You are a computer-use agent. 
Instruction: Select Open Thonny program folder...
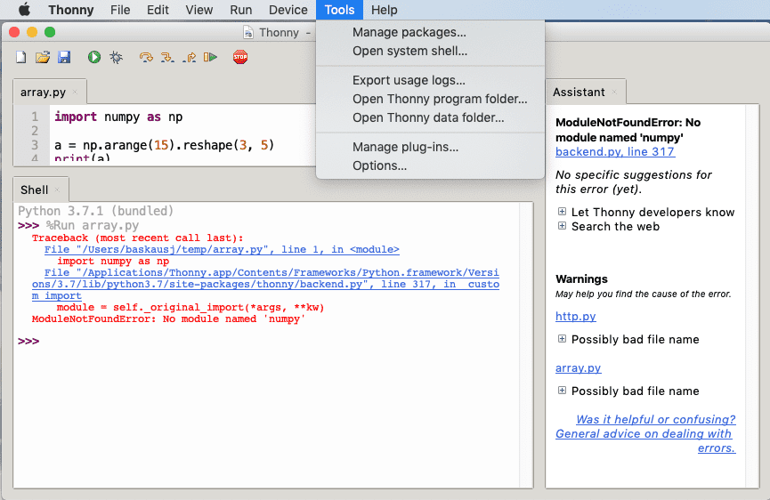pos(430,99)
